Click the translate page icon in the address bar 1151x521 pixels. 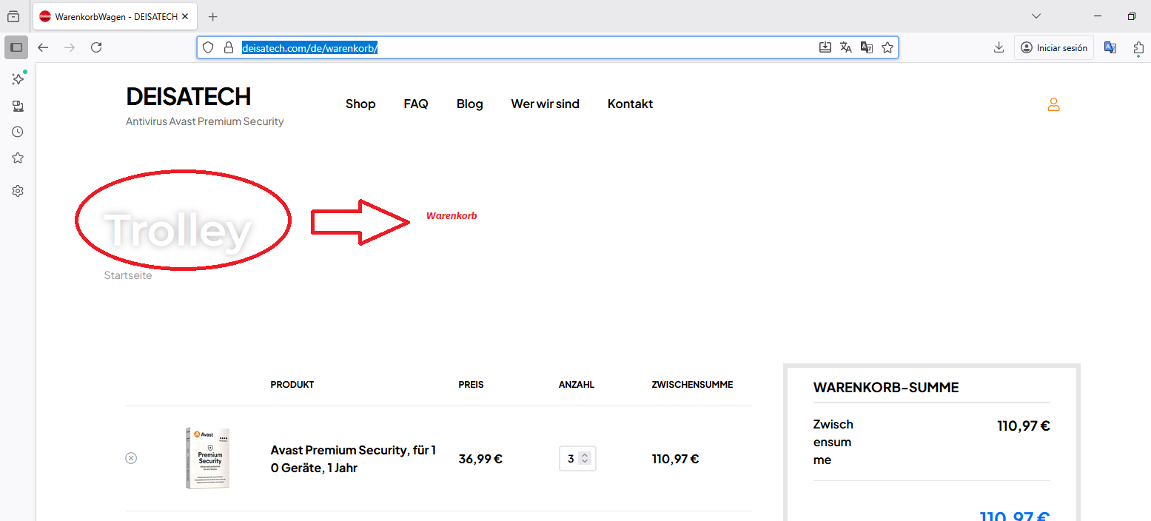click(846, 47)
